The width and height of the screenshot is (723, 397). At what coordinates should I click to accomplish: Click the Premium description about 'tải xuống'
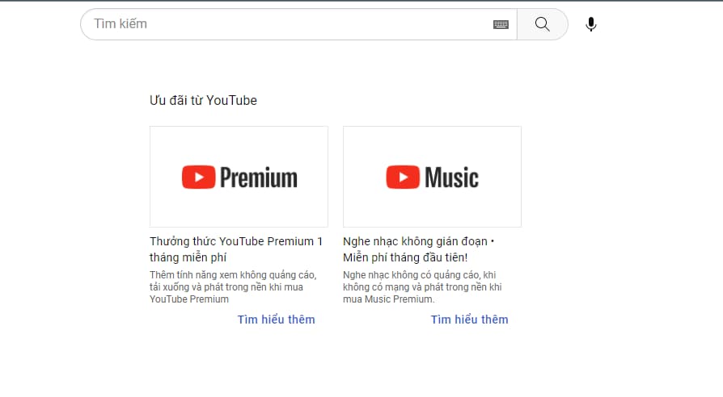click(x=233, y=286)
